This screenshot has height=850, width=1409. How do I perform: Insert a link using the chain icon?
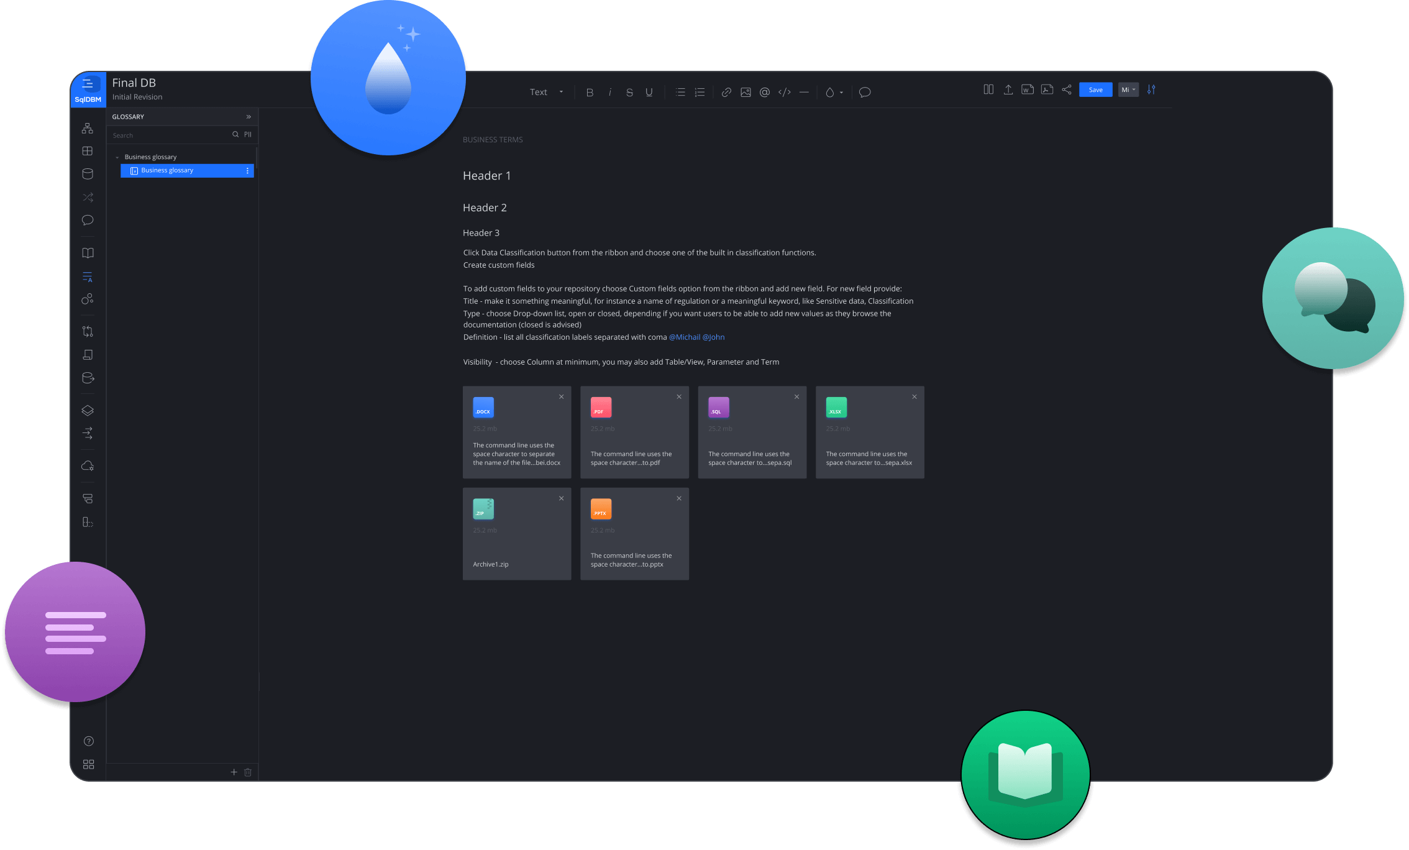pyautogui.click(x=726, y=92)
